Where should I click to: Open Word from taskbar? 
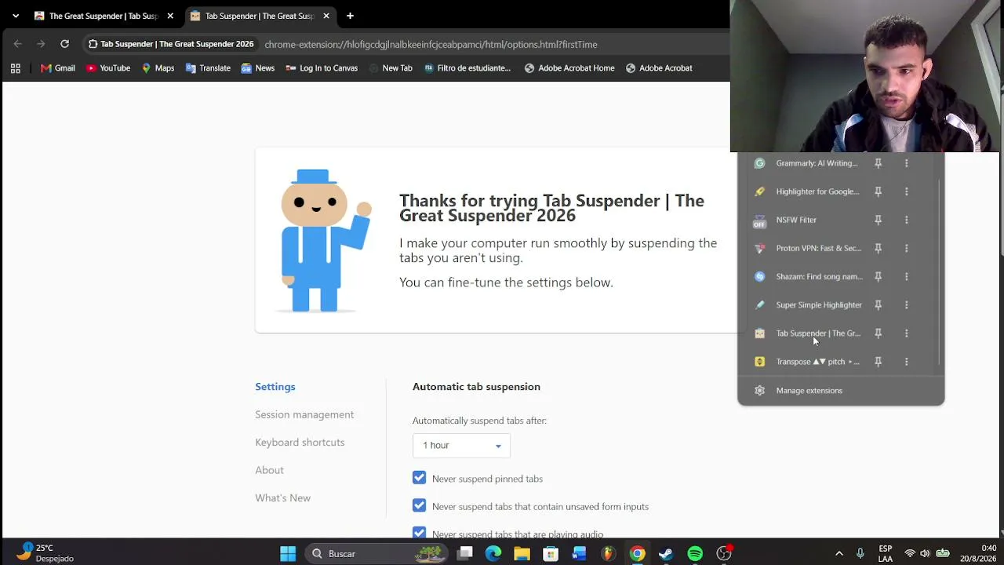[579, 554]
